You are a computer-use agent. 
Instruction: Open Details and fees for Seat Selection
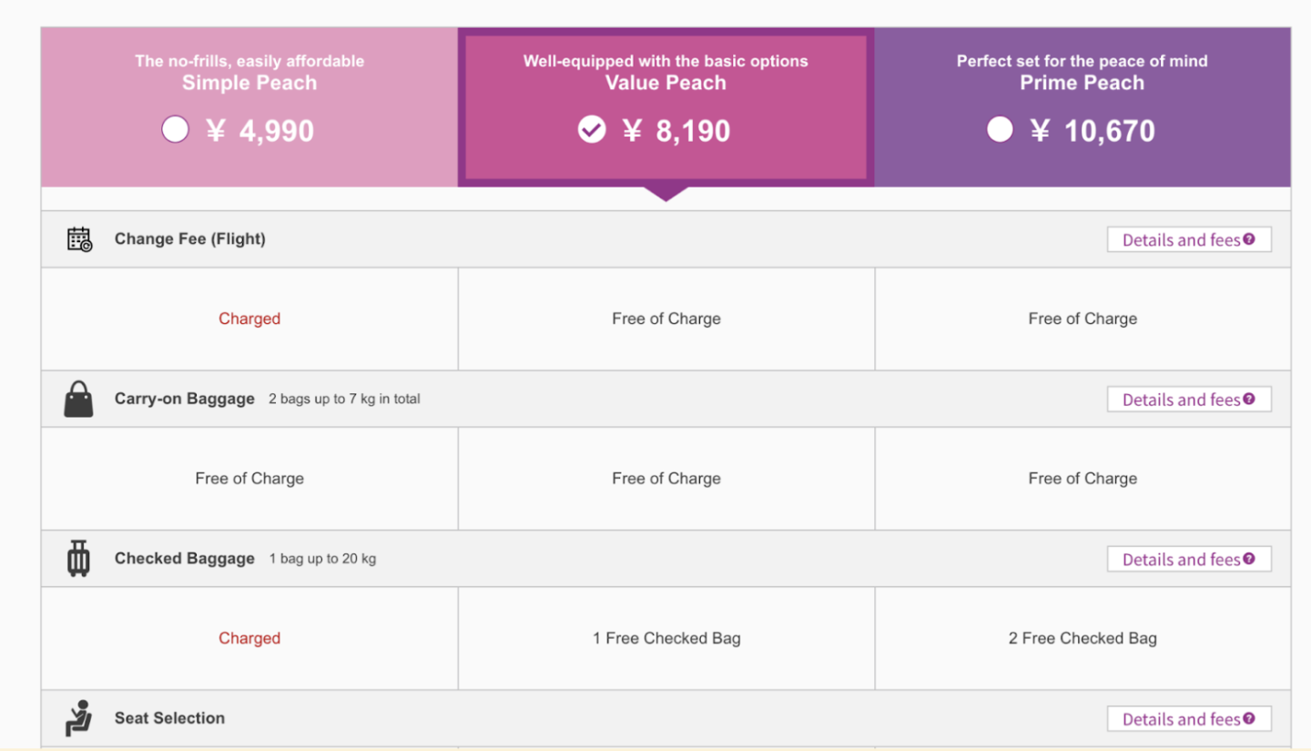pyautogui.click(x=1181, y=719)
